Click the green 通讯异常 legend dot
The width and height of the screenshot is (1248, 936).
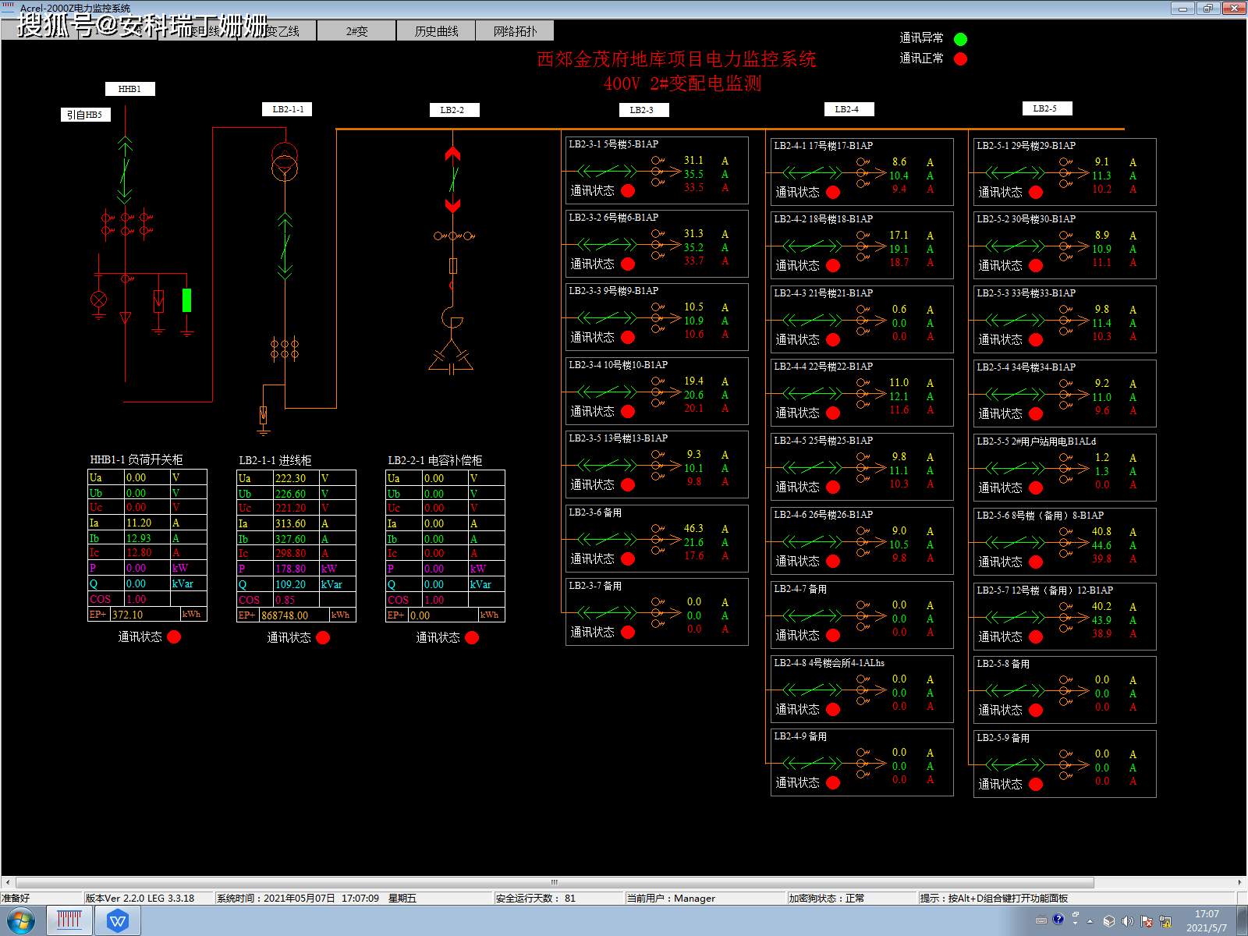[x=961, y=39]
